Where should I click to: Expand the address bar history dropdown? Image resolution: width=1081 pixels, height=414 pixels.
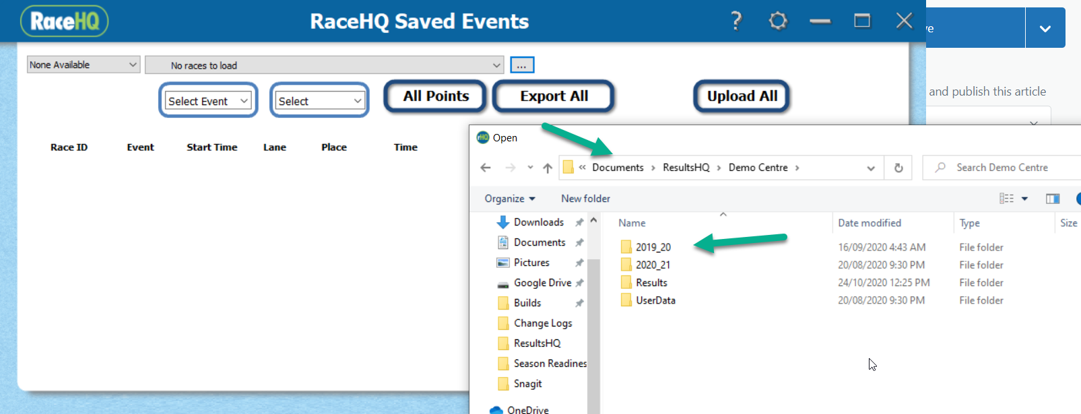click(x=871, y=168)
